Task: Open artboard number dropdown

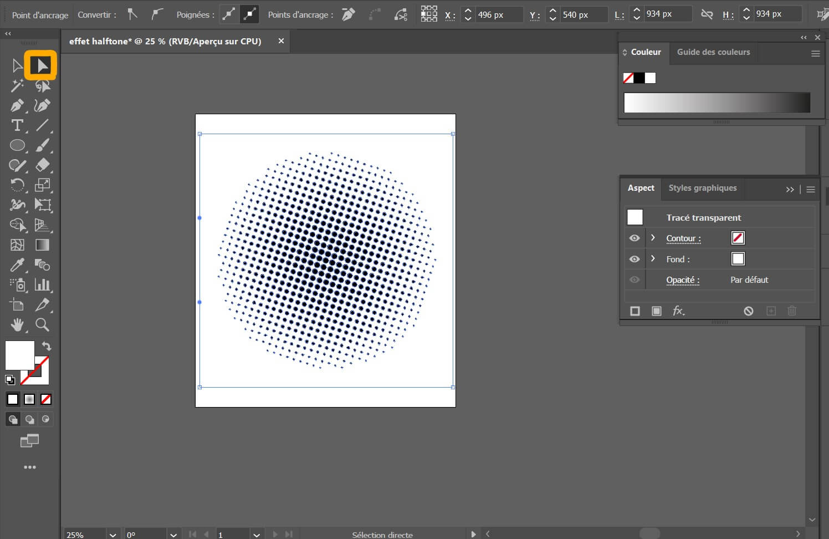Action: [x=257, y=535]
